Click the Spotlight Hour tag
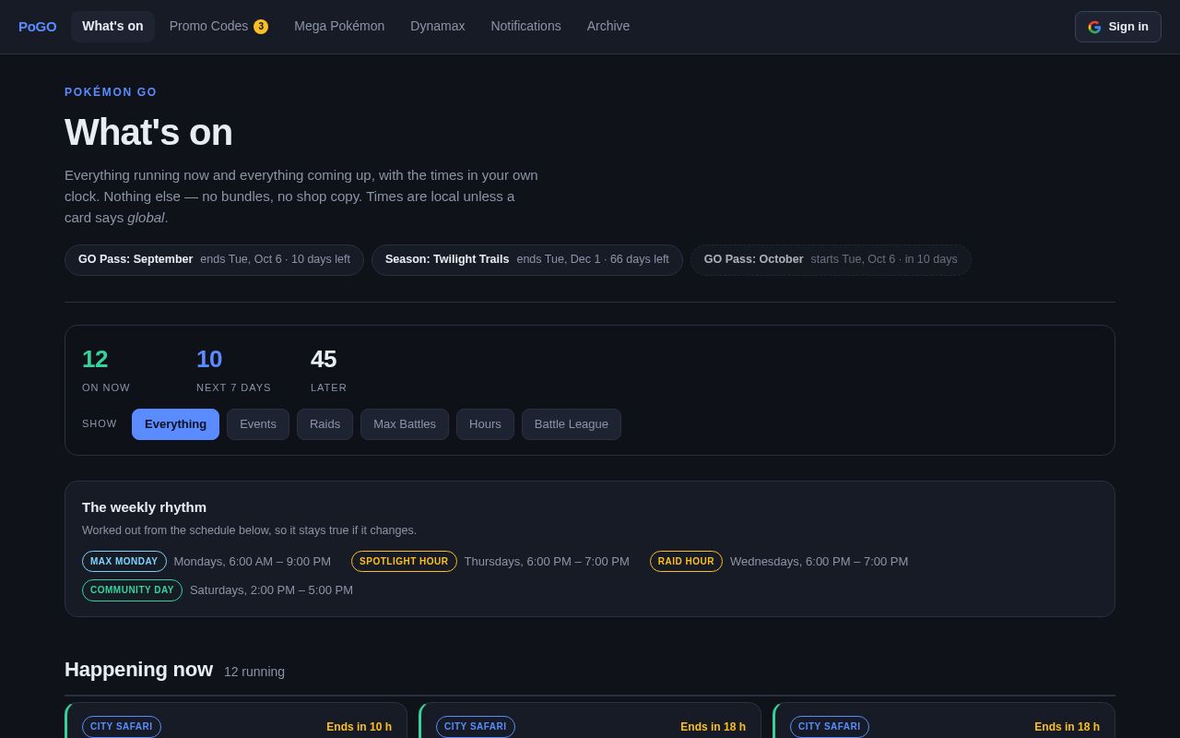1180x738 pixels. [404, 562]
